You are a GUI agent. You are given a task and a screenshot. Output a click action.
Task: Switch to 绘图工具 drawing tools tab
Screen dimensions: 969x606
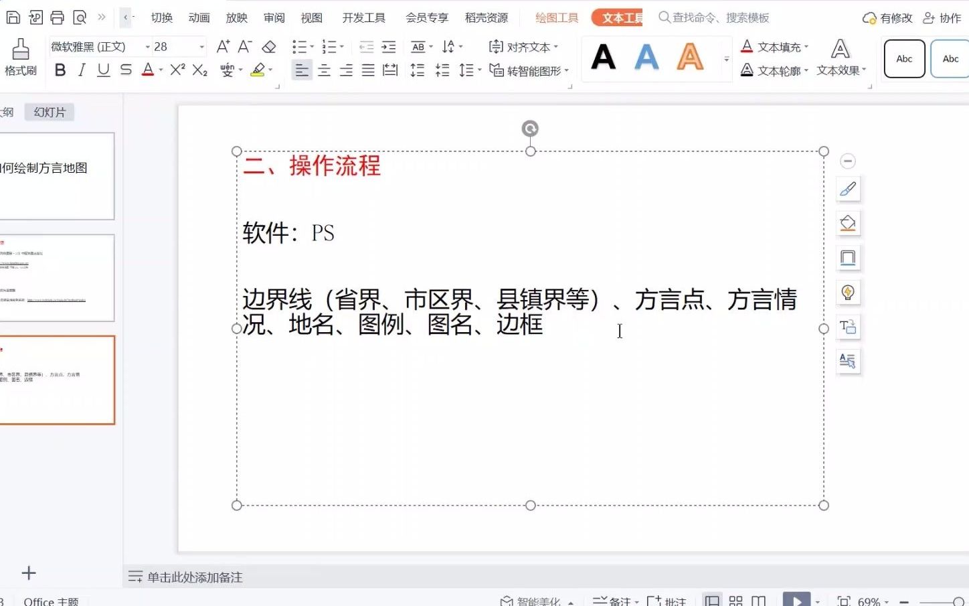click(x=557, y=18)
